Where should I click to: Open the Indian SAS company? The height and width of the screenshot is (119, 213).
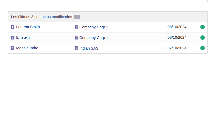[x=89, y=48]
